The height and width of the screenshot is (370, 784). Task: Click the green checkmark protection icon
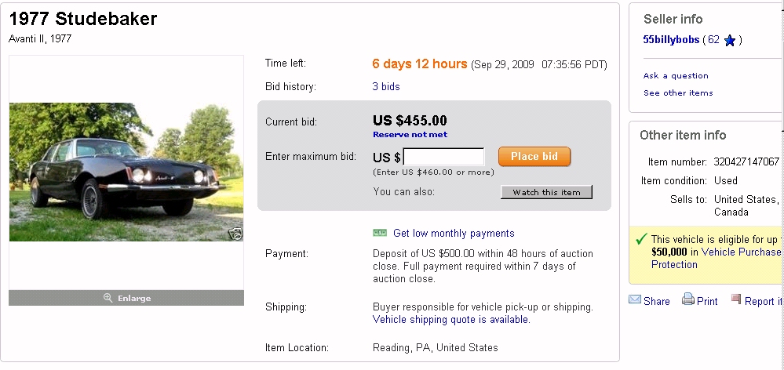[x=641, y=238]
